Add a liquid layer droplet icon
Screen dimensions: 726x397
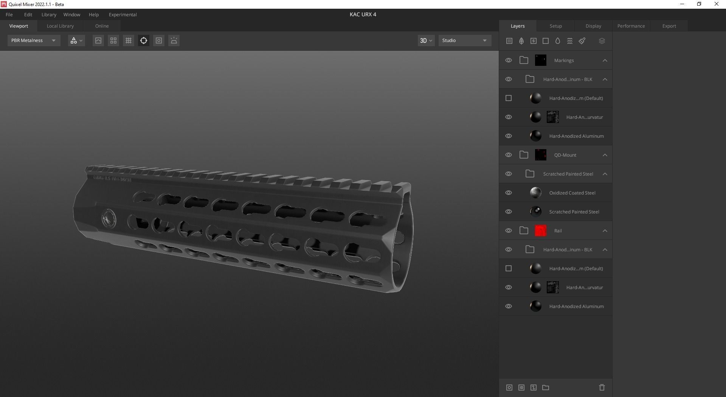558,41
